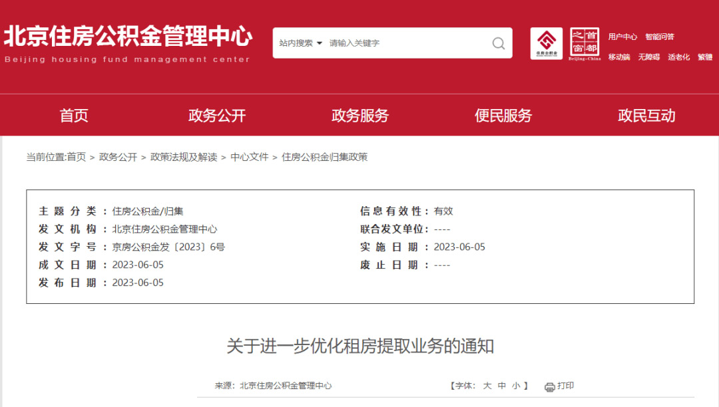Click the magnifier search icon

click(499, 43)
